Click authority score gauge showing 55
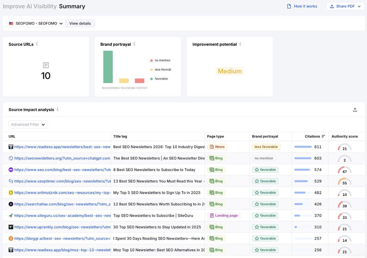Screen dimensions: 367x258 click(x=345, y=182)
